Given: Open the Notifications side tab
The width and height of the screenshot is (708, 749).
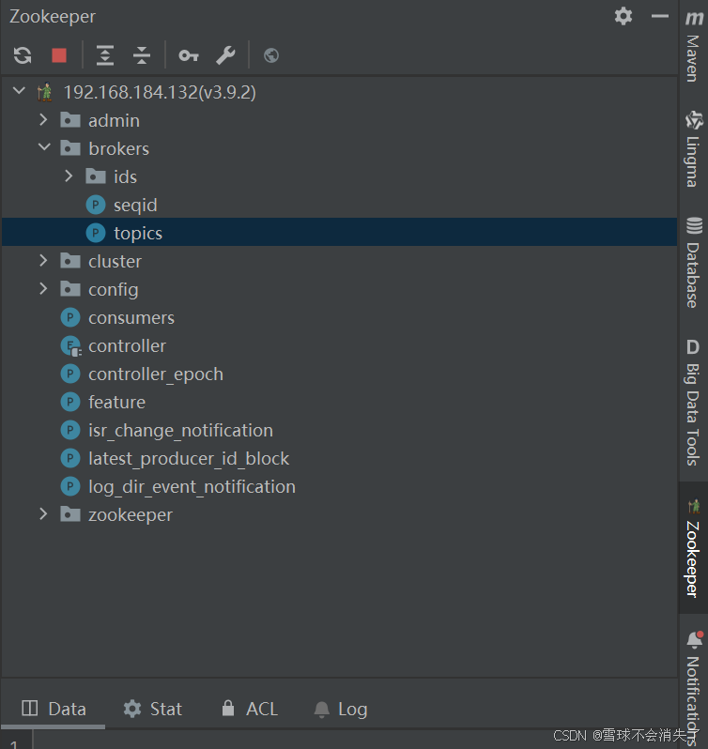Looking at the screenshot, I should (693, 688).
